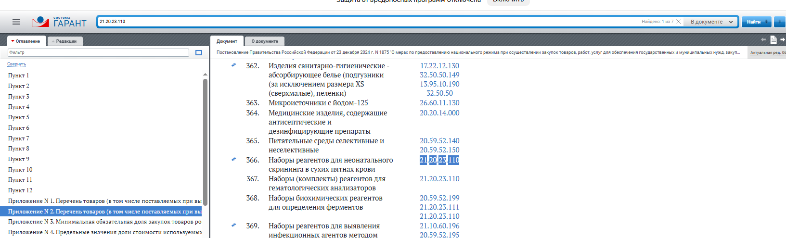Open the 'О документе' tab
786x238 pixels.
265,41
